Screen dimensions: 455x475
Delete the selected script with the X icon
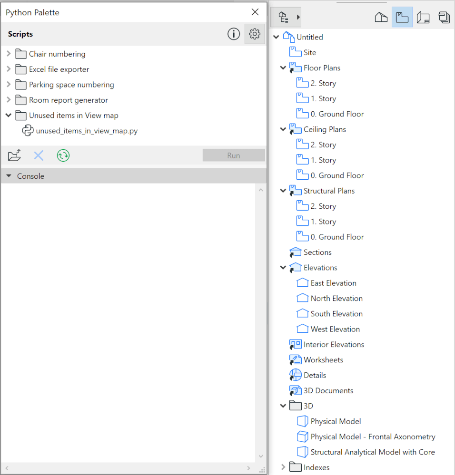point(39,155)
